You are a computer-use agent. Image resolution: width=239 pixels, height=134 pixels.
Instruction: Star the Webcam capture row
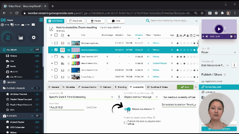(69, 43)
